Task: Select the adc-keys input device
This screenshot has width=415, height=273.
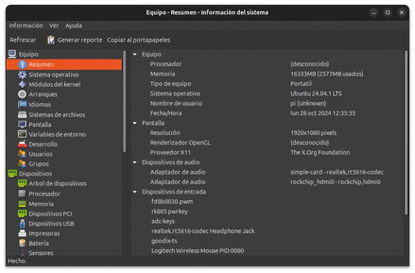Action: [163, 221]
